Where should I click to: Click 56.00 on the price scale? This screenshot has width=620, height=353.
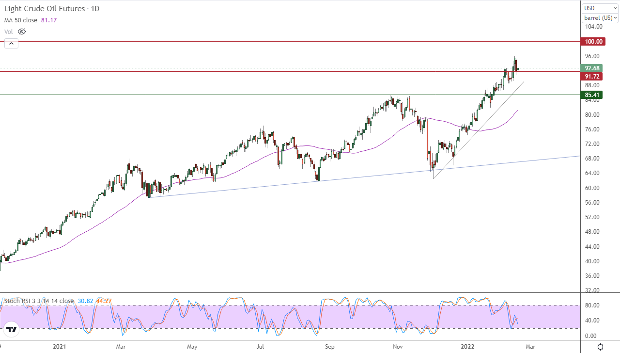click(x=592, y=203)
